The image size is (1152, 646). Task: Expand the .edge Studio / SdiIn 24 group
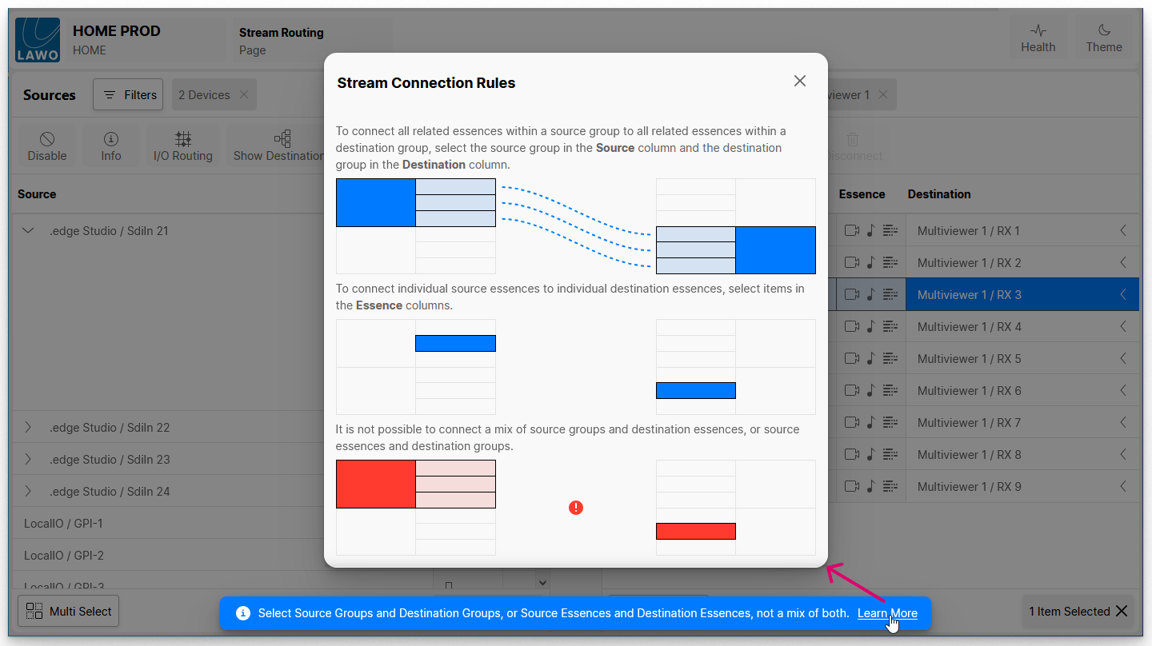tap(29, 492)
